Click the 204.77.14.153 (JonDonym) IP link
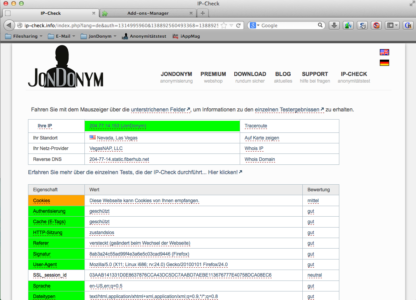Viewport: 416px width, 300px height. [118, 126]
